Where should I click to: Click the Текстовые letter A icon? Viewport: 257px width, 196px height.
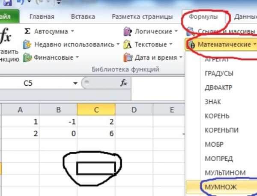tap(128, 45)
